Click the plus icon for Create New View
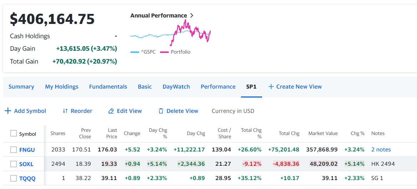Screen dimensions: 417x189 coord(271,87)
